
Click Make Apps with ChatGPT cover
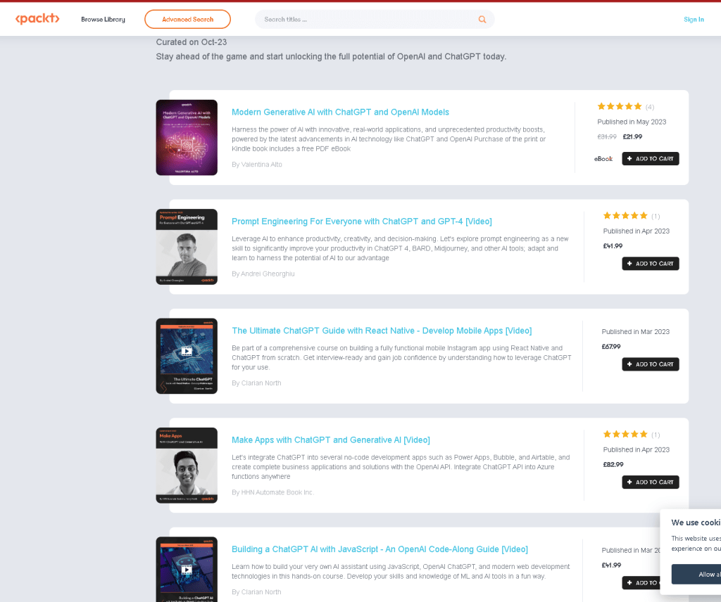(187, 465)
